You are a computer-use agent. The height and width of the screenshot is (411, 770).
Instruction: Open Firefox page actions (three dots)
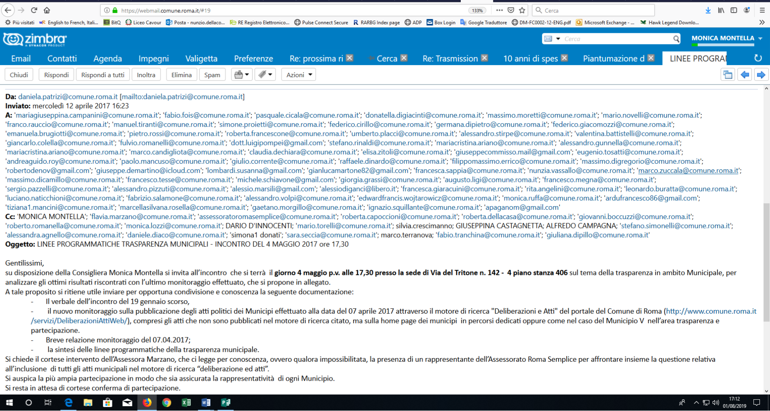(x=500, y=10)
